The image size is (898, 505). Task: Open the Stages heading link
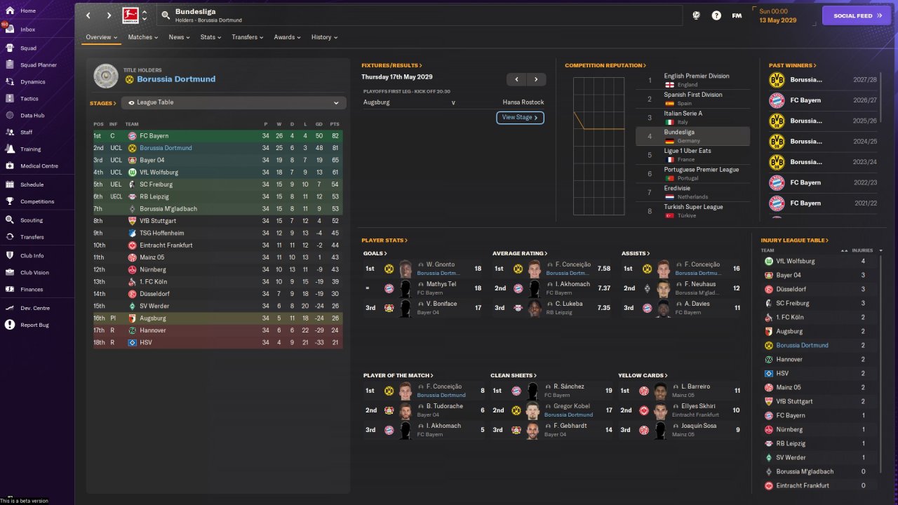(103, 103)
